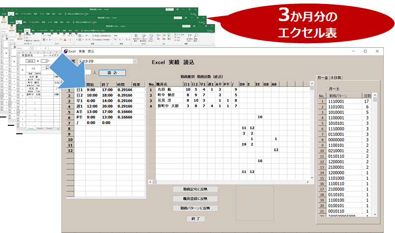Click the 終了 button

click(196, 219)
